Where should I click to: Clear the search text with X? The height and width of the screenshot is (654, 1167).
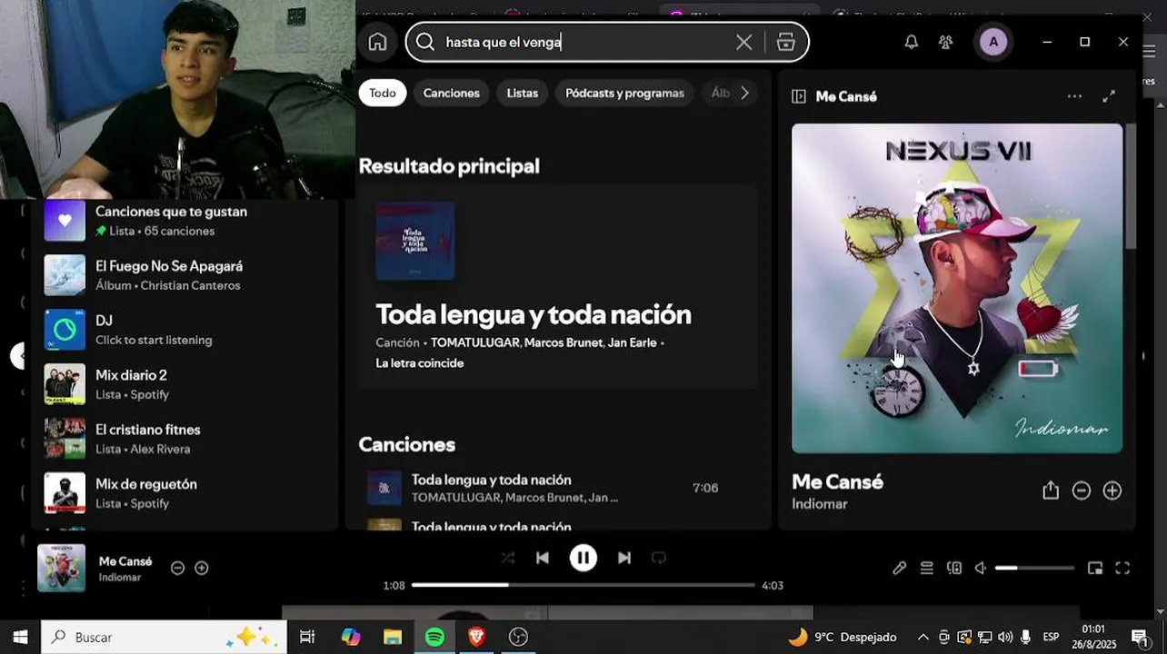(743, 42)
